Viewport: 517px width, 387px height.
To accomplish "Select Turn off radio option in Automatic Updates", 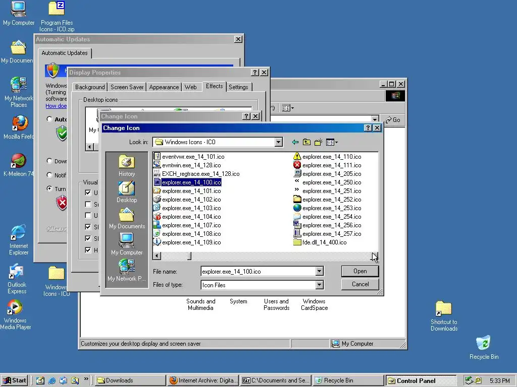I will (49, 188).
